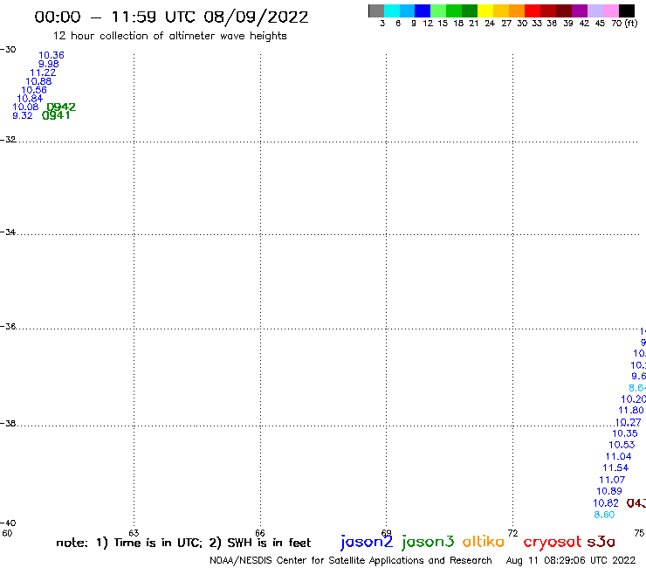Image resolution: width=646 pixels, height=568 pixels.
Task: Click the wave height value 10.53
Action: [622, 445]
